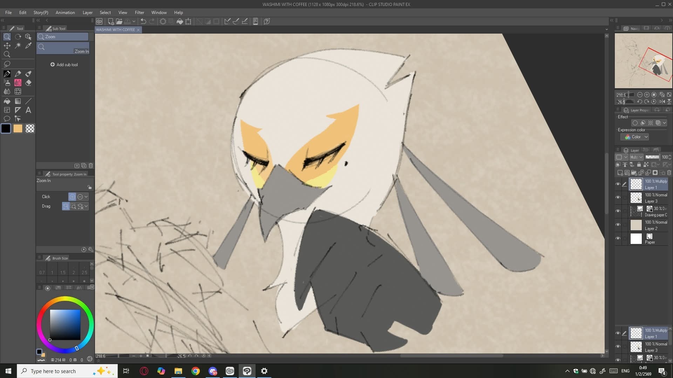Image resolution: width=673 pixels, height=378 pixels.
Task: Select the Fill bucket tool
Action: coord(7,101)
